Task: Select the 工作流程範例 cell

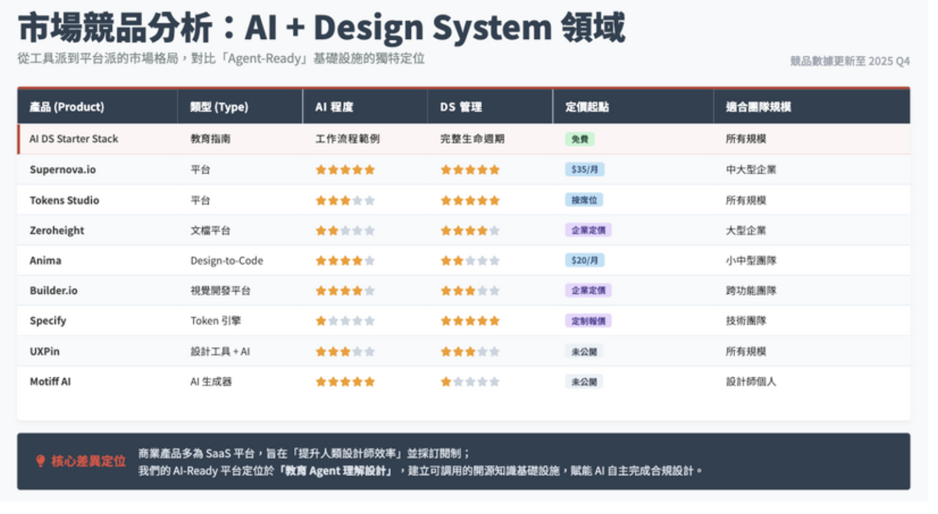Action: 347,139
